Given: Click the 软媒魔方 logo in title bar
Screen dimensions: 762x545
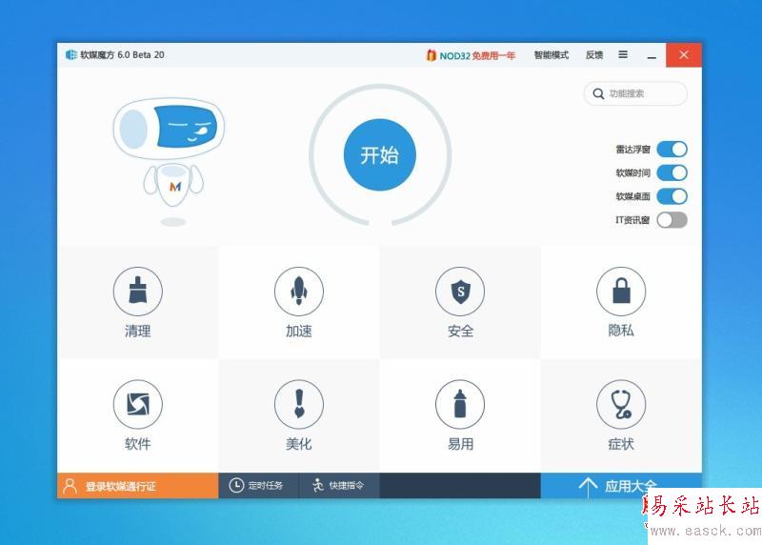Looking at the screenshot, I should coord(70,54).
